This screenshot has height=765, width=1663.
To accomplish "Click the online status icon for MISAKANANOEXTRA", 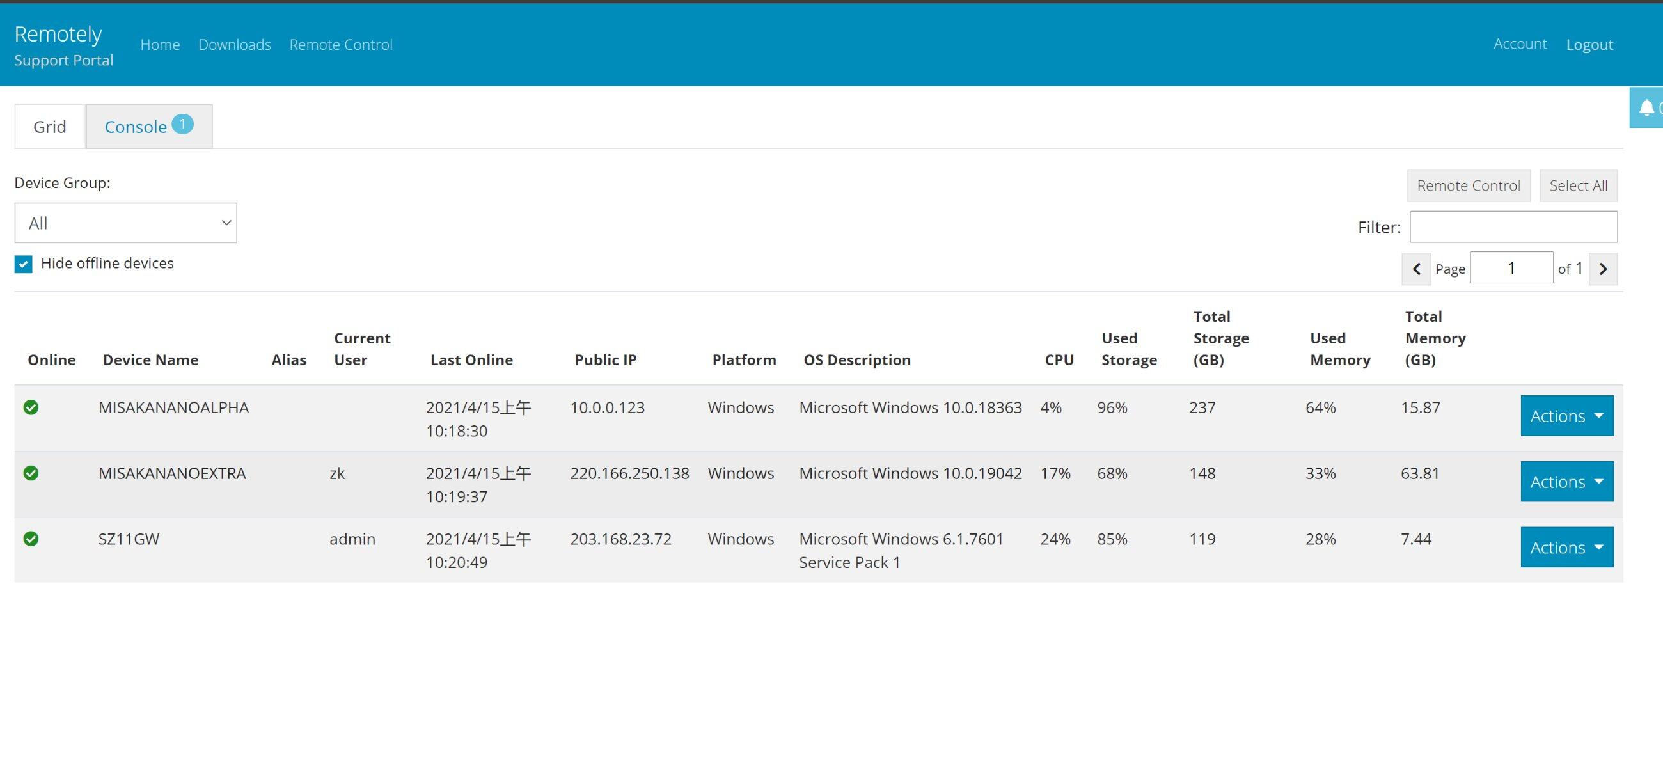I will point(31,473).
